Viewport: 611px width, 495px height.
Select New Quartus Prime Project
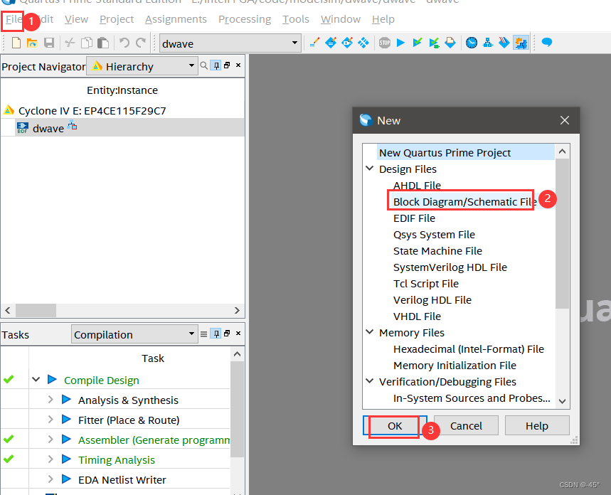tap(445, 152)
